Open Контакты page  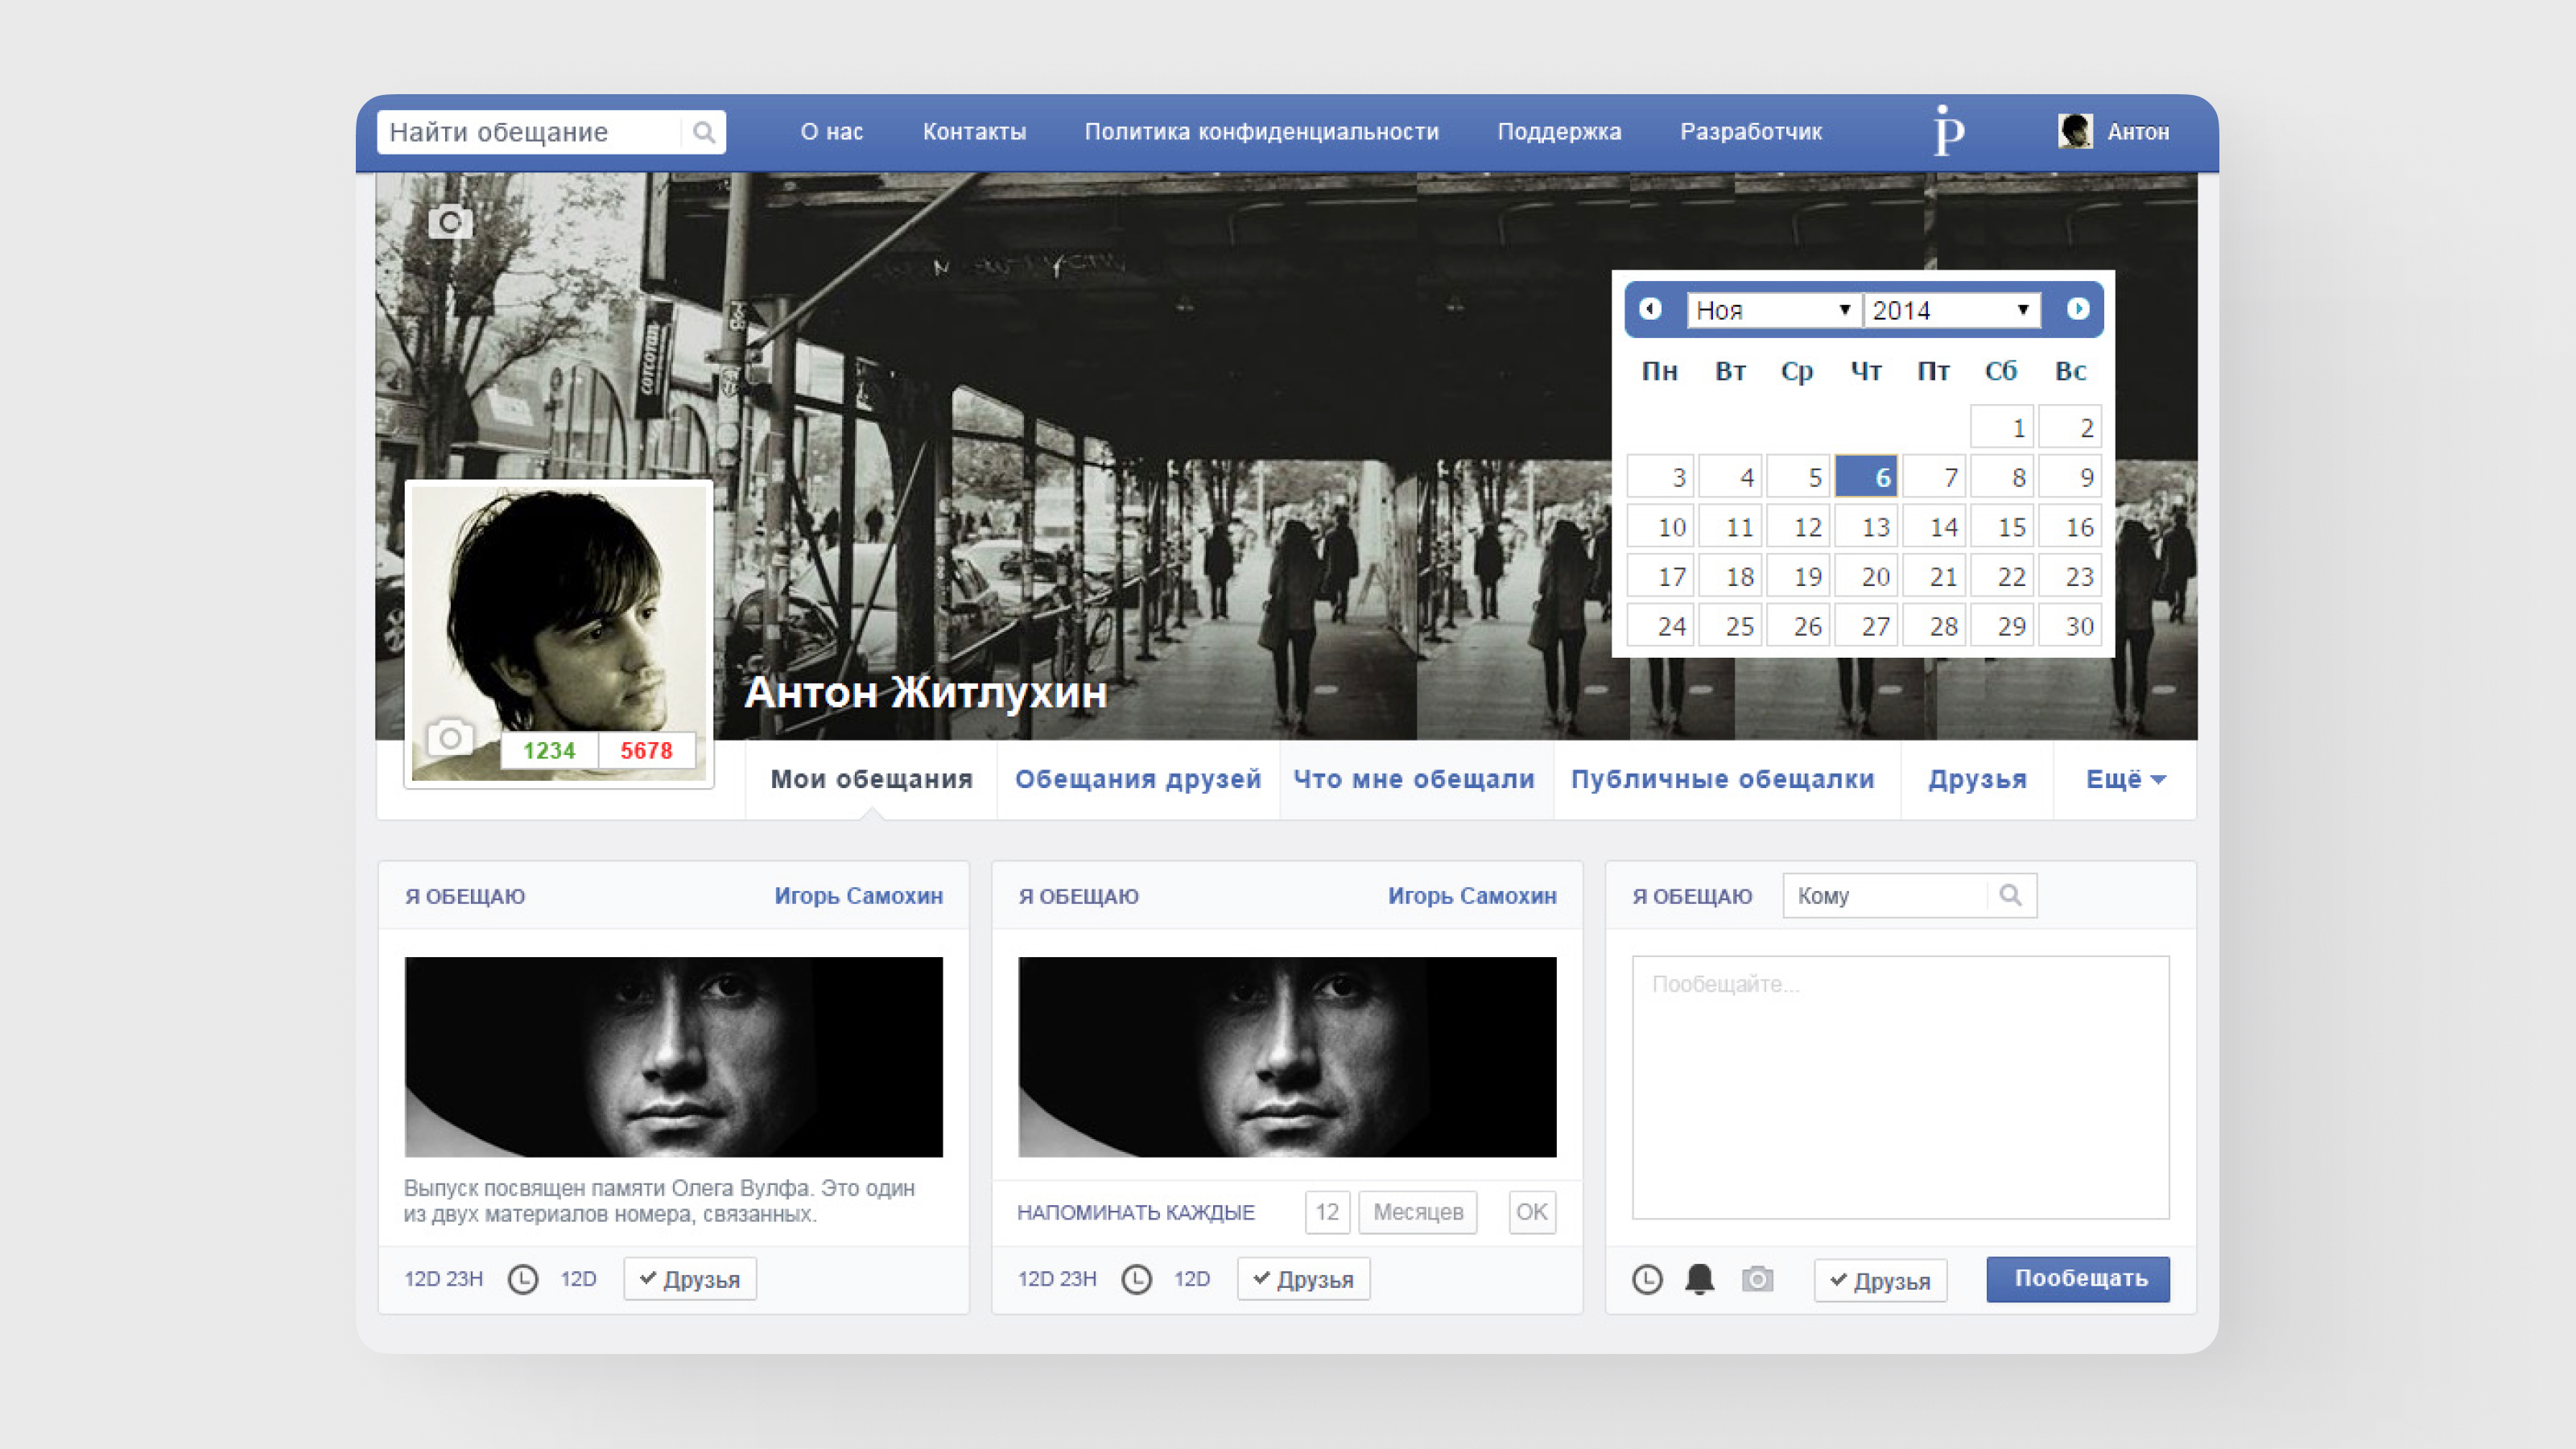974,132
